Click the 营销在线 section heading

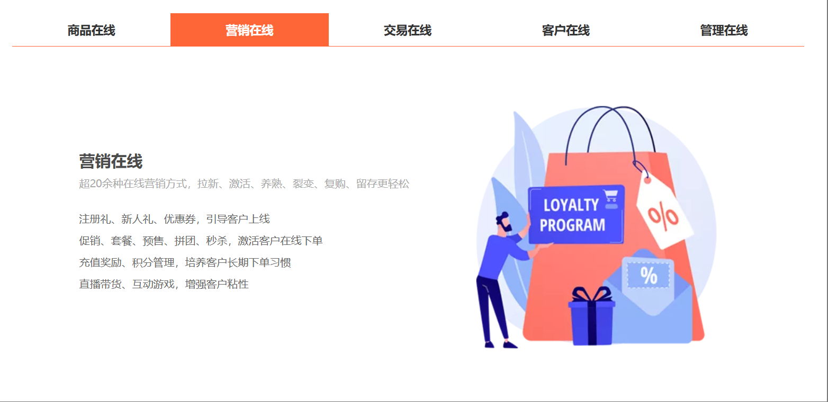[111, 161]
